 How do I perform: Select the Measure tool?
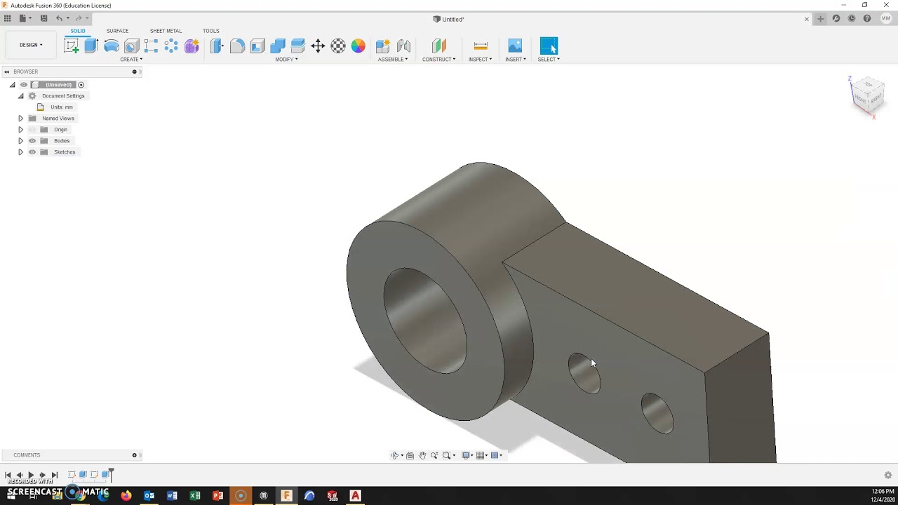481,46
